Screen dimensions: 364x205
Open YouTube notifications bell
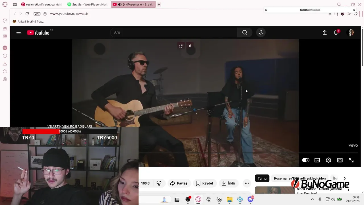click(336, 32)
